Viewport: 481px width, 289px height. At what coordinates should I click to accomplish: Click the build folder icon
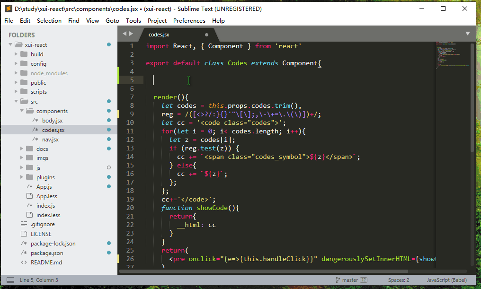pos(24,54)
